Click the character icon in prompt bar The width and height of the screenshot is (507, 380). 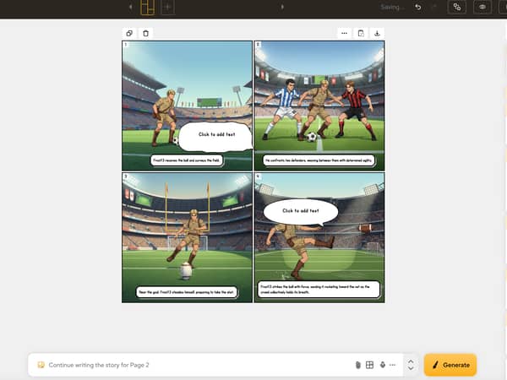(383, 365)
